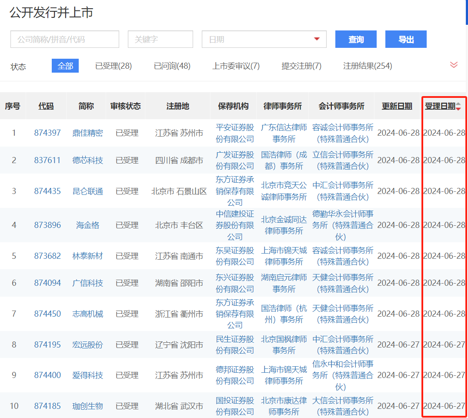This screenshot has width=468, height=418.
Task: Open the 日期 dropdown arrow
Action: 317,39
